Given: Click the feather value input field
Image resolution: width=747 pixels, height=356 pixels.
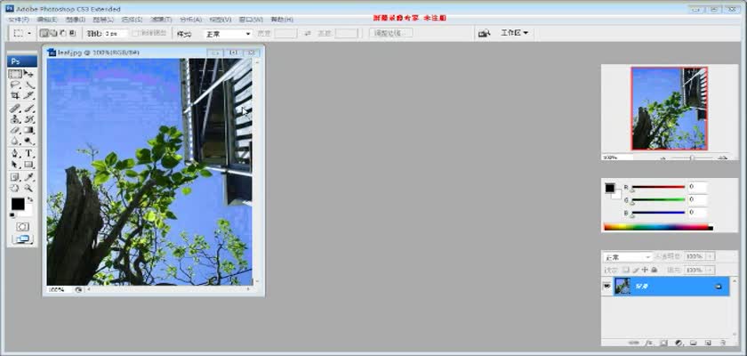Looking at the screenshot, I should 116,33.
